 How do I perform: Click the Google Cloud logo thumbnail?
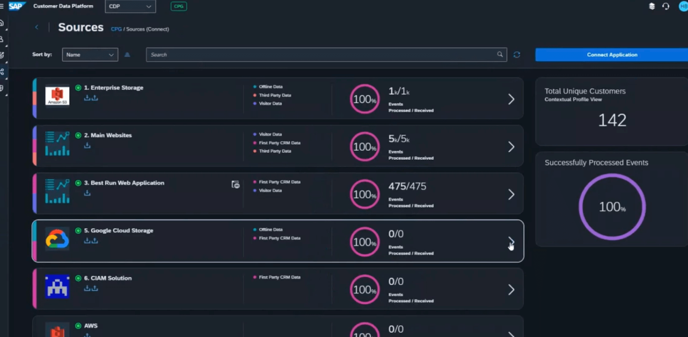57,239
